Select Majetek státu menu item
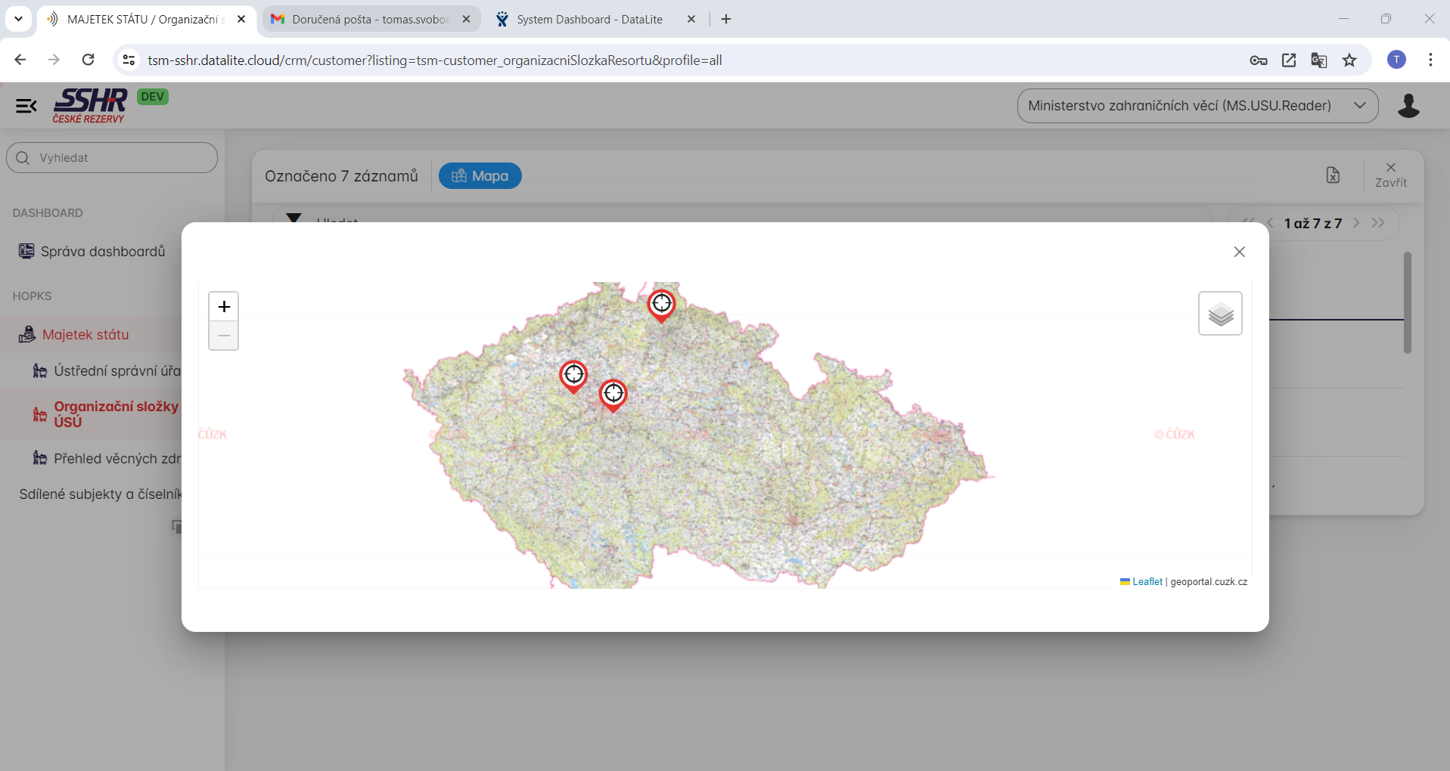The width and height of the screenshot is (1450, 771). coord(85,335)
